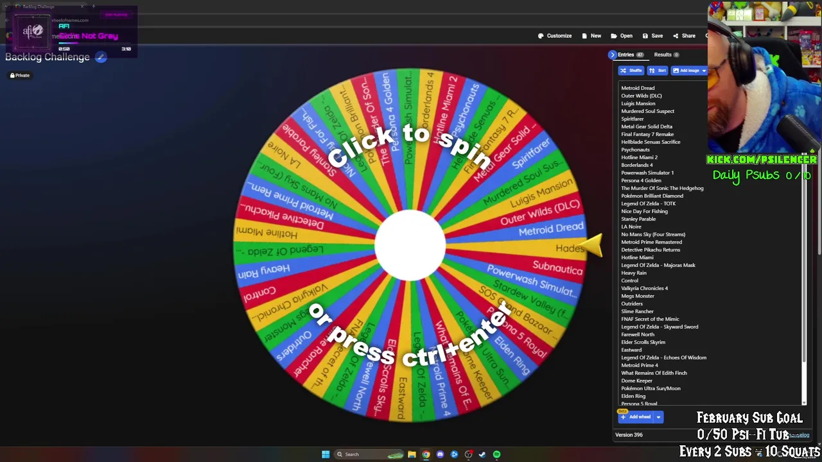The width and height of the screenshot is (822, 462).
Task: Select the Nice Day For Fishing entry
Action: 644,212
